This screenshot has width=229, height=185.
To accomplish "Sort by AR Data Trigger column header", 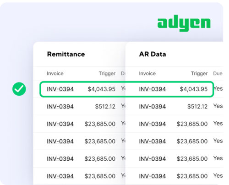I will point(199,74).
